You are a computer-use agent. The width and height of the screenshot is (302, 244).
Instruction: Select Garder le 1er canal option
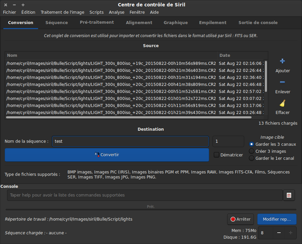pyautogui.click(x=252, y=158)
